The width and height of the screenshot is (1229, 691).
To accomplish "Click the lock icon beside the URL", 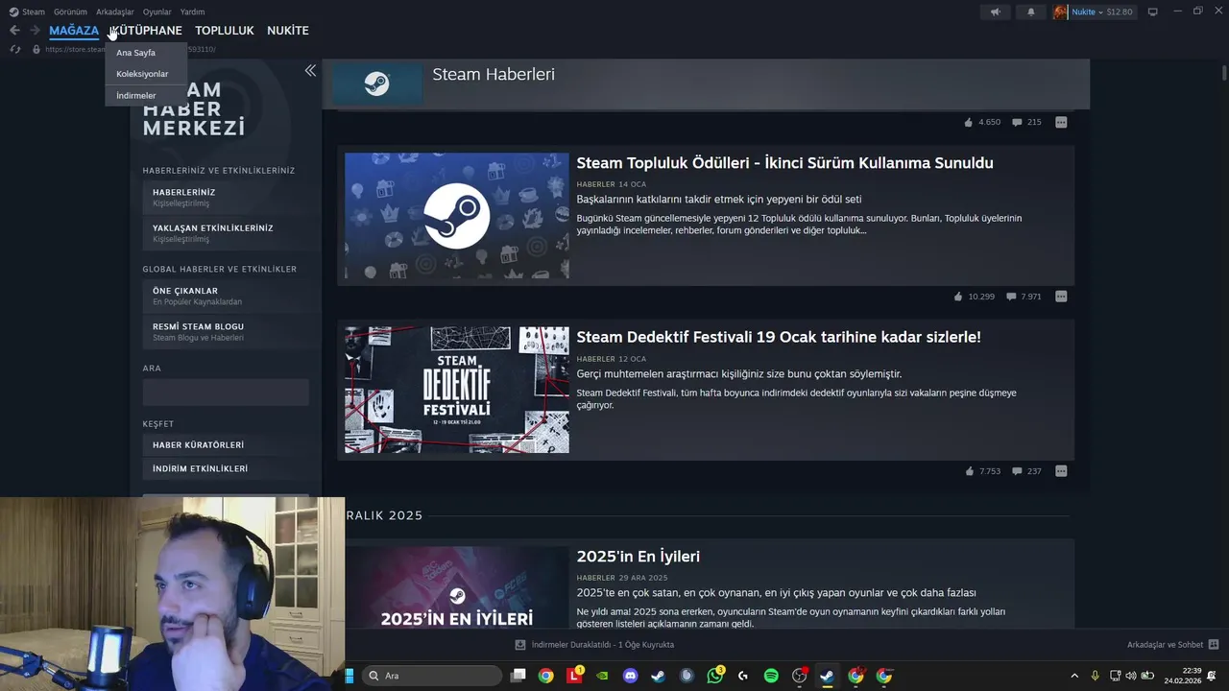I will point(36,49).
